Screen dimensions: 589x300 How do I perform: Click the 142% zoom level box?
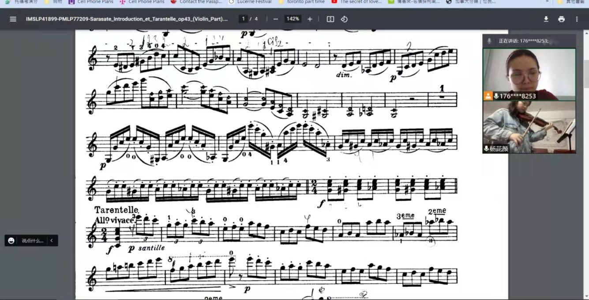pos(293,19)
